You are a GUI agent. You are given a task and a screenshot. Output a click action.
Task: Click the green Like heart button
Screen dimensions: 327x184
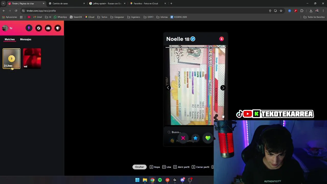[208, 138]
